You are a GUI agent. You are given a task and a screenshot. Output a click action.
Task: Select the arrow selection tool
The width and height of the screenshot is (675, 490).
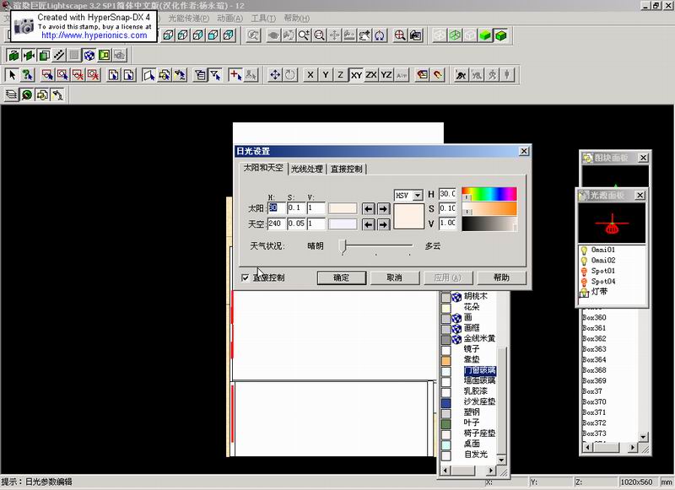(x=13, y=75)
